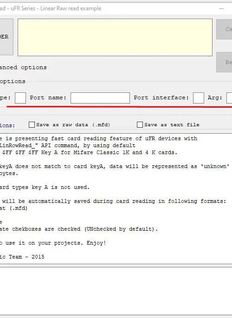
Task: Click the Port name input field
Action: (100, 98)
